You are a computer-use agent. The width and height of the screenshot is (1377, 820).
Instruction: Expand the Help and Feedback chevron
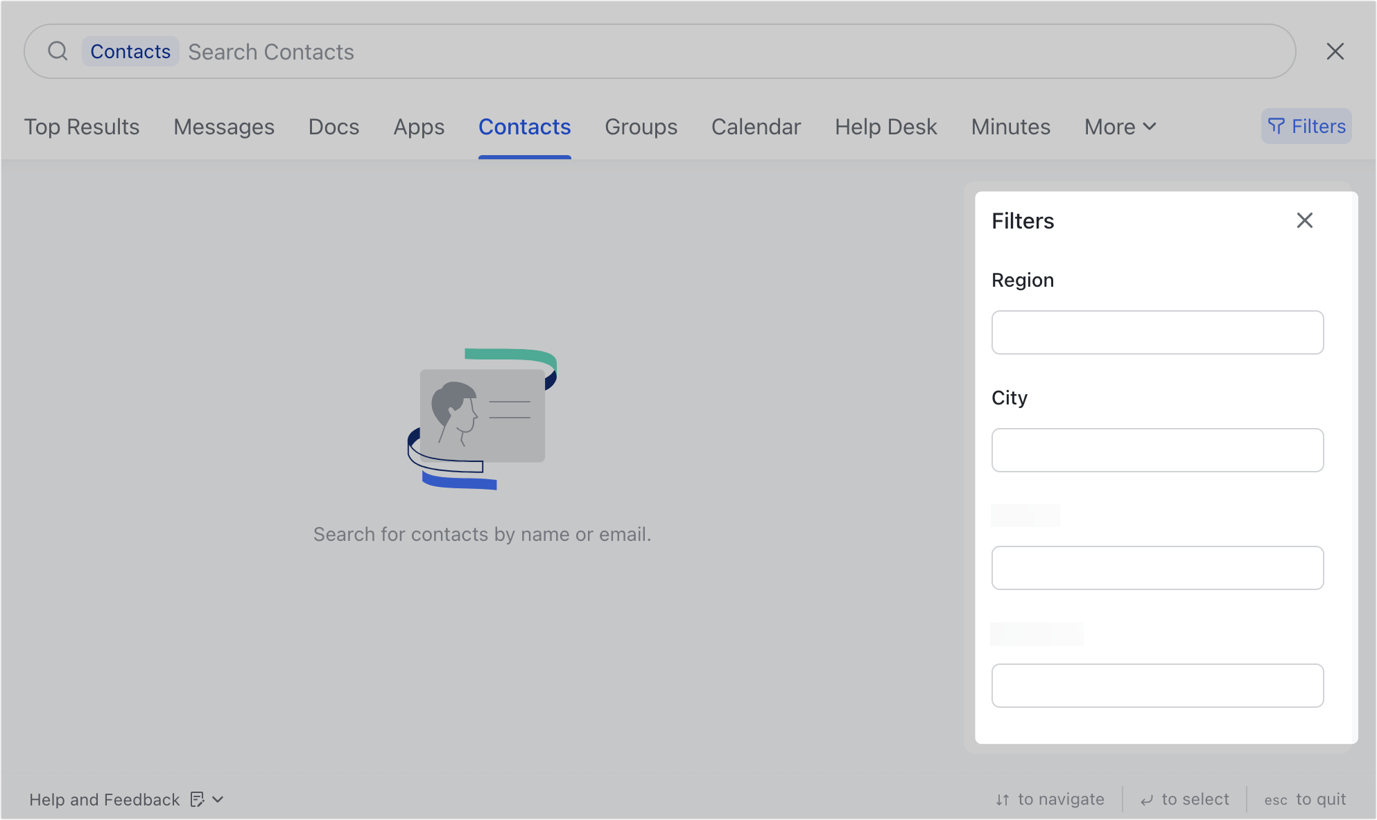pyautogui.click(x=218, y=799)
